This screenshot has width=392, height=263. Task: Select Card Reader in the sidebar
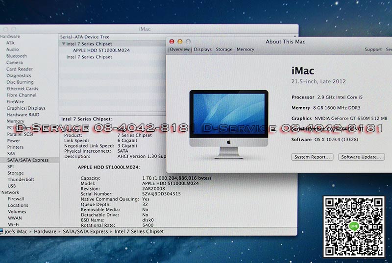tap(20, 69)
